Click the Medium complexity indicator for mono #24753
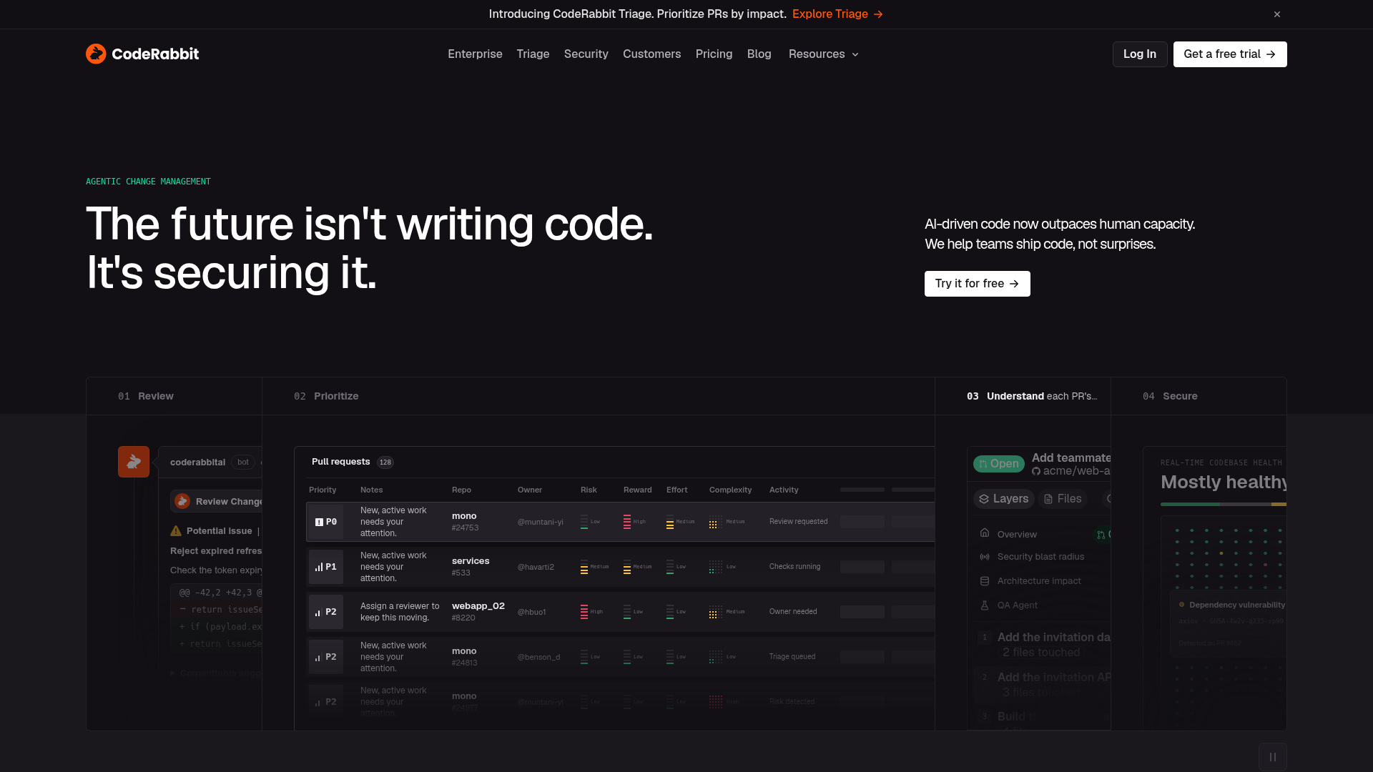 click(727, 522)
